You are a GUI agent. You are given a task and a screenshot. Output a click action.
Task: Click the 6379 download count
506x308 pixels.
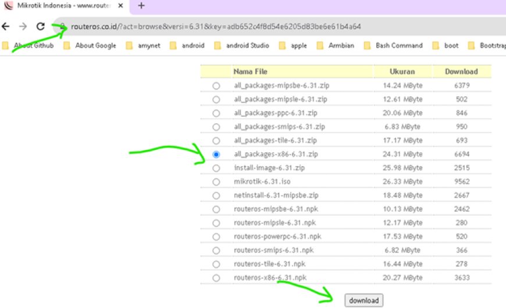click(462, 85)
